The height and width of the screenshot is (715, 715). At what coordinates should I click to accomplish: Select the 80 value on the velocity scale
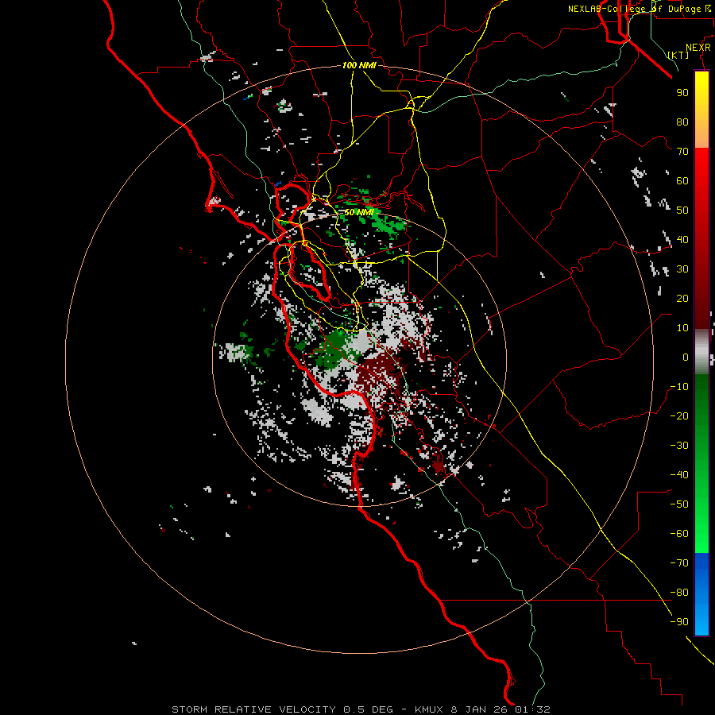pyautogui.click(x=682, y=122)
